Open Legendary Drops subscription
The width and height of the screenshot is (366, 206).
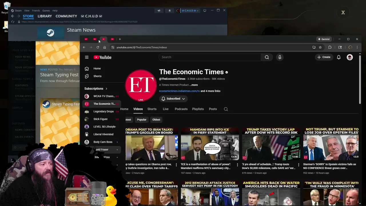tap(102, 112)
